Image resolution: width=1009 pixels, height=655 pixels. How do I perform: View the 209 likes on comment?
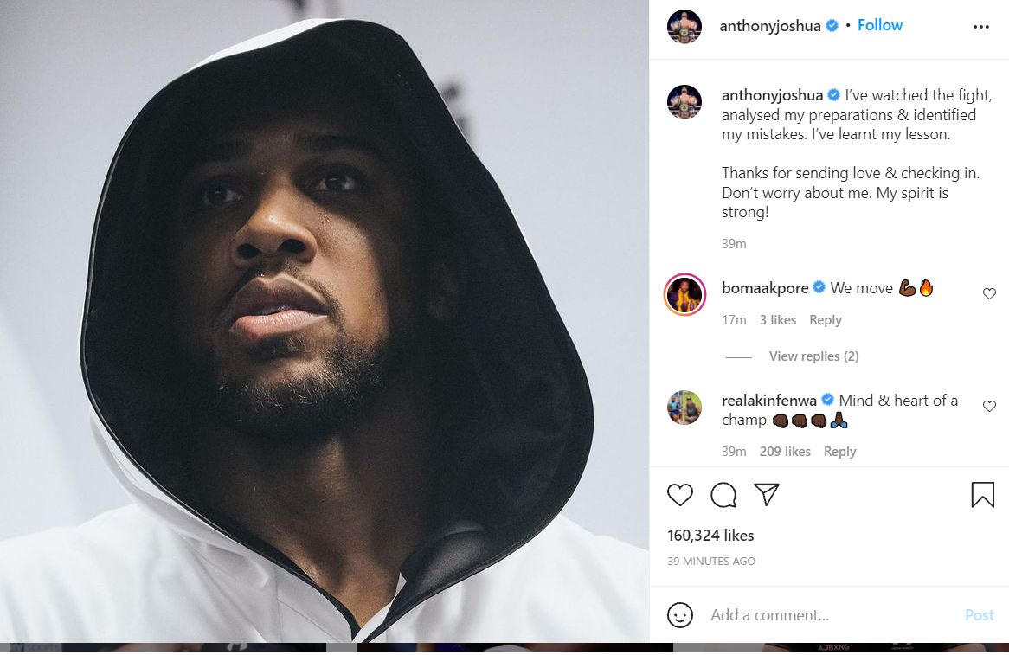pos(785,452)
